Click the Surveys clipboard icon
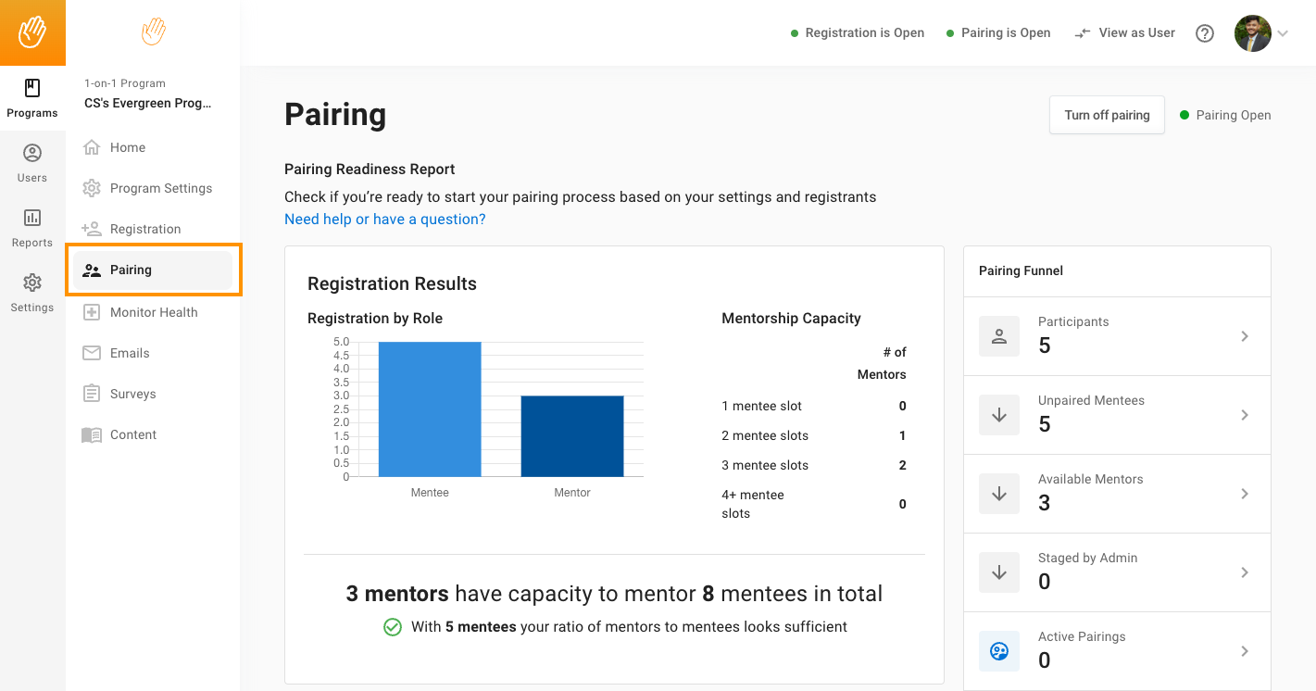This screenshot has height=691, width=1316. [x=92, y=394]
